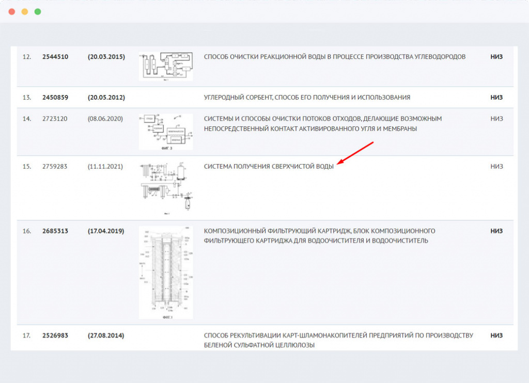Click the date (20.03.2015) in row 12
The width and height of the screenshot is (529, 383).
106,57
